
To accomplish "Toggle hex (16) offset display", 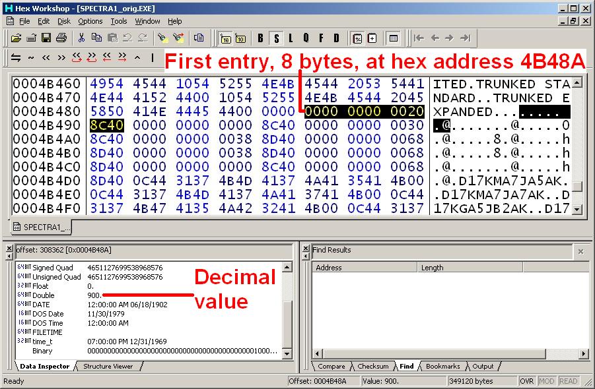I will click(x=226, y=38).
